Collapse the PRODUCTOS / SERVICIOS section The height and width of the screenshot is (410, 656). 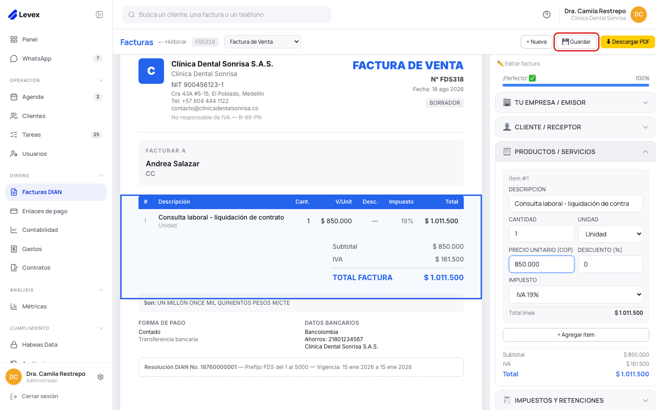[576, 152]
